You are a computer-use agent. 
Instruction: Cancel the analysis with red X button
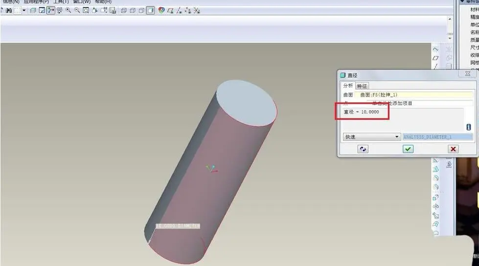[x=453, y=149]
